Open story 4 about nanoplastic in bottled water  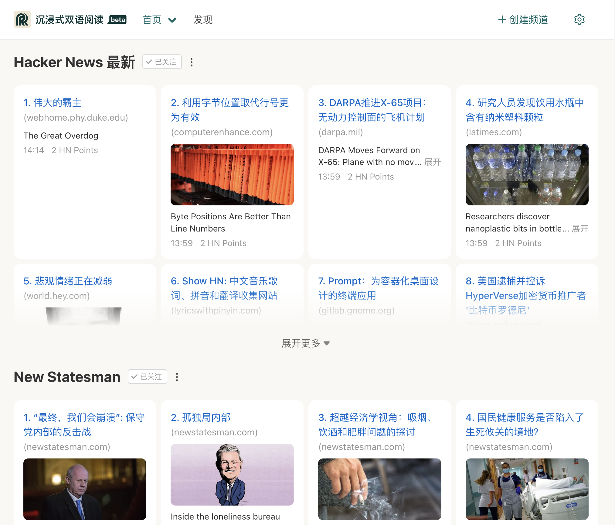coord(525,110)
